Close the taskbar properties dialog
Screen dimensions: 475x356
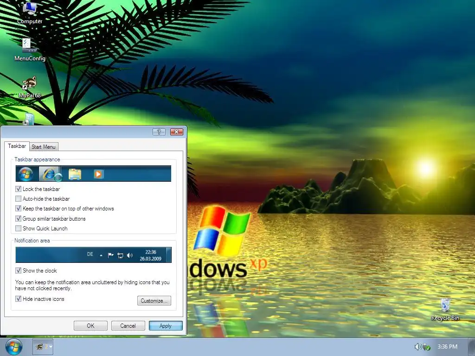coord(177,132)
